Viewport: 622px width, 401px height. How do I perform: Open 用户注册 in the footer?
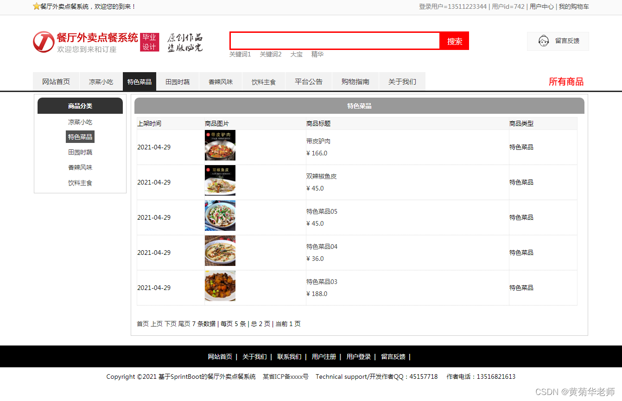click(x=324, y=357)
